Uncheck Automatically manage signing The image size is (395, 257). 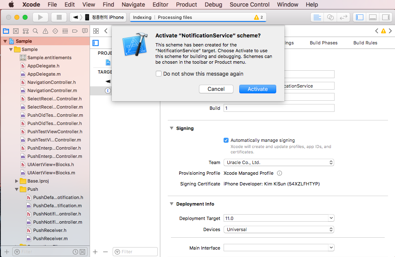[x=226, y=140]
